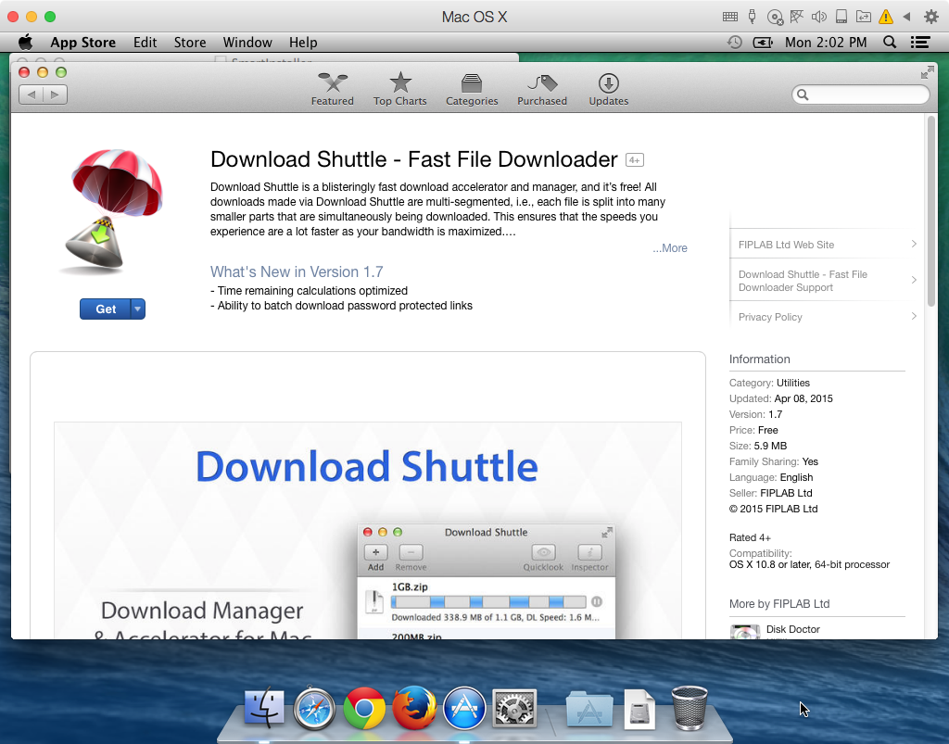The image size is (949, 744).
Task: Open the Edit menu
Action: point(145,43)
